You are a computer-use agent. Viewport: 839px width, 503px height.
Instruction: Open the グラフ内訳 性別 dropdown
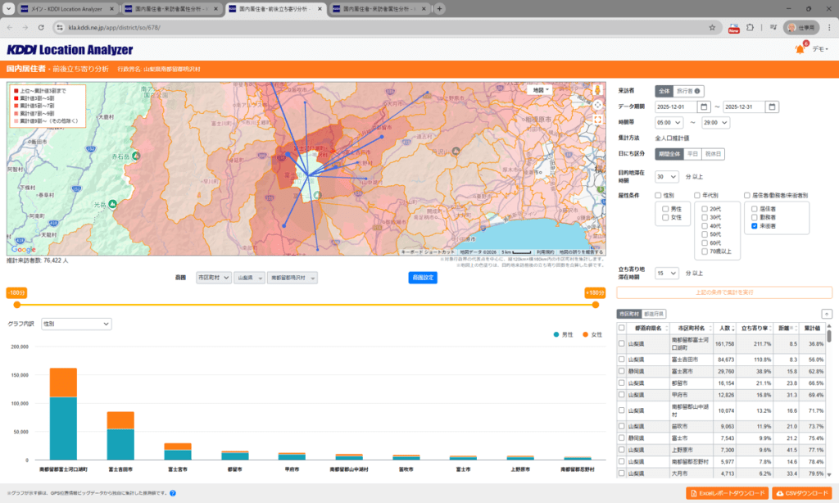pyautogui.click(x=76, y=324)
